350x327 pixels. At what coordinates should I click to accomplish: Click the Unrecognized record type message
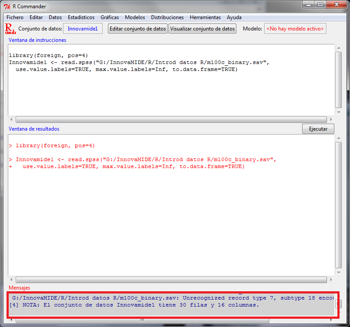coord(173,298)
